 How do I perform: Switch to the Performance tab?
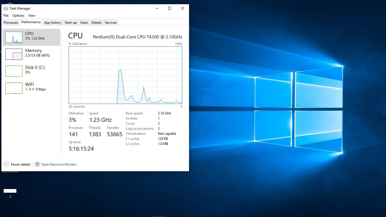point(31,22)
